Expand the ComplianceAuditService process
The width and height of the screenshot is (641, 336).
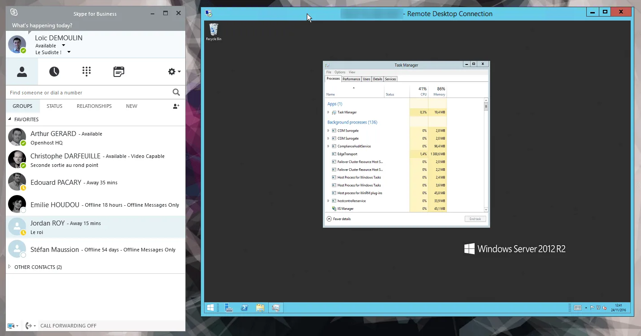[x=328, y=146]
